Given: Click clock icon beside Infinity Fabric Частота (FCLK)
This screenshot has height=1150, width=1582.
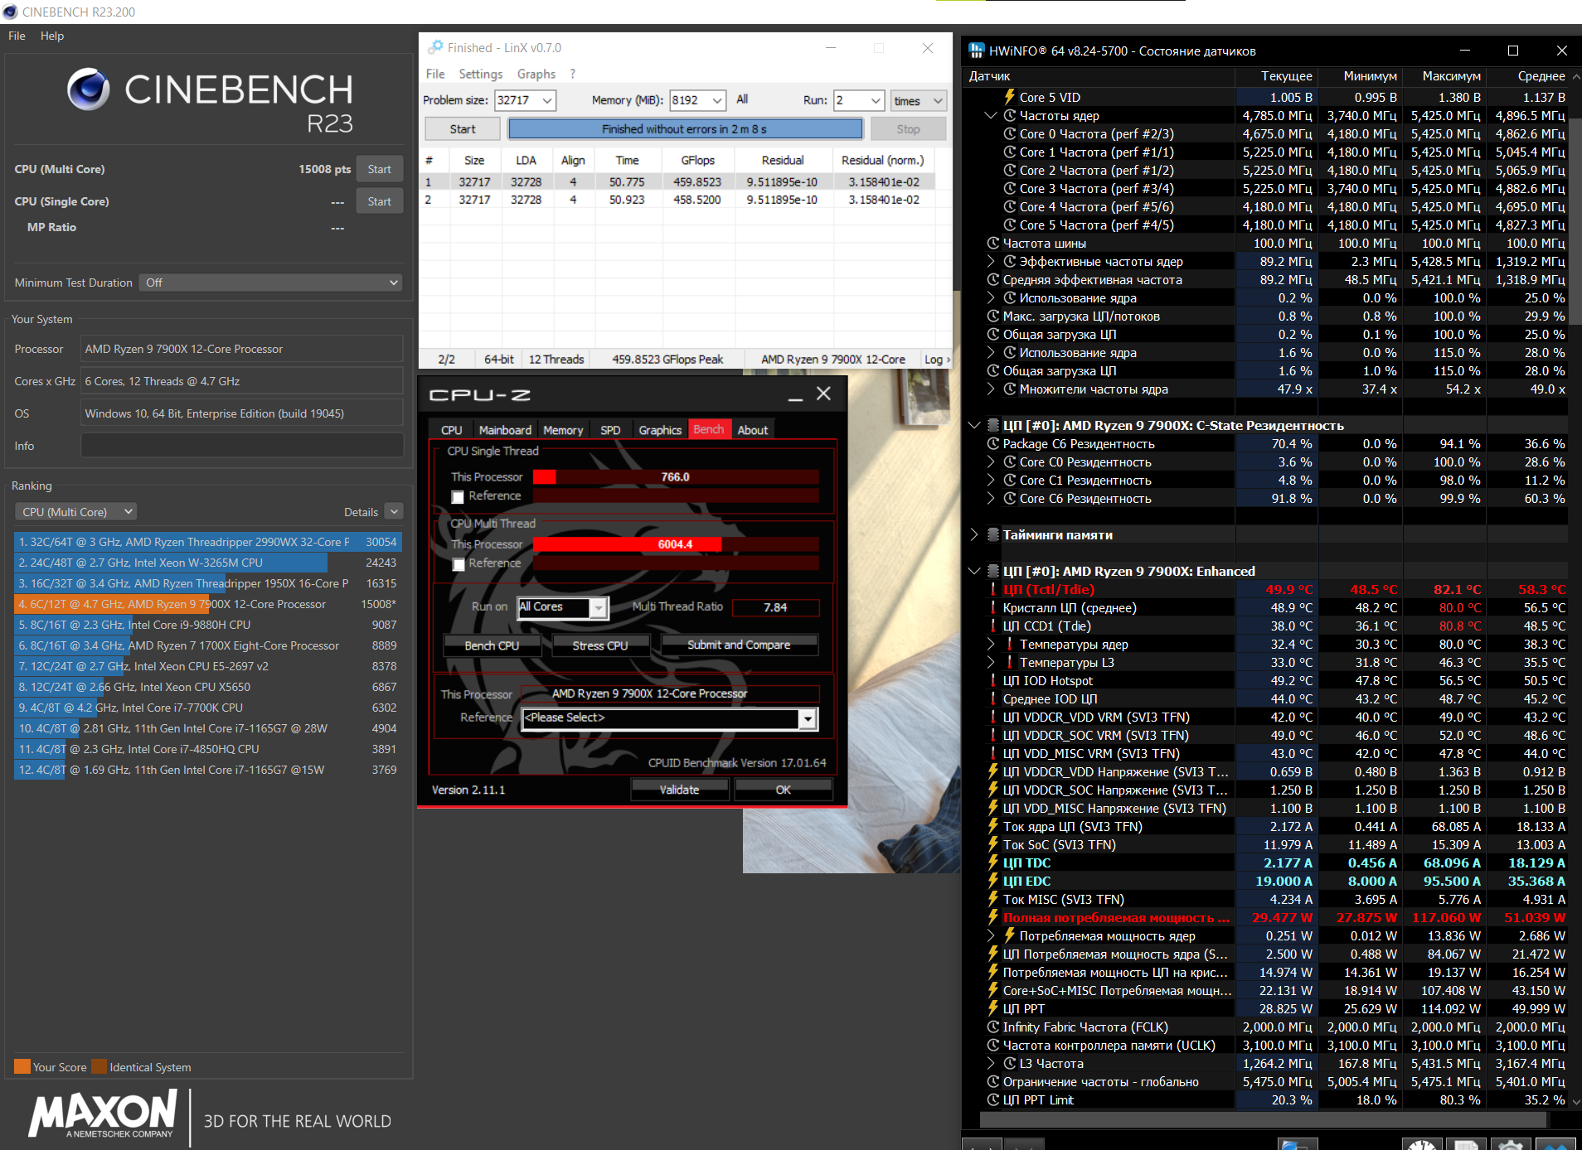Looking at the screenshot, I should click(993, 1027).
